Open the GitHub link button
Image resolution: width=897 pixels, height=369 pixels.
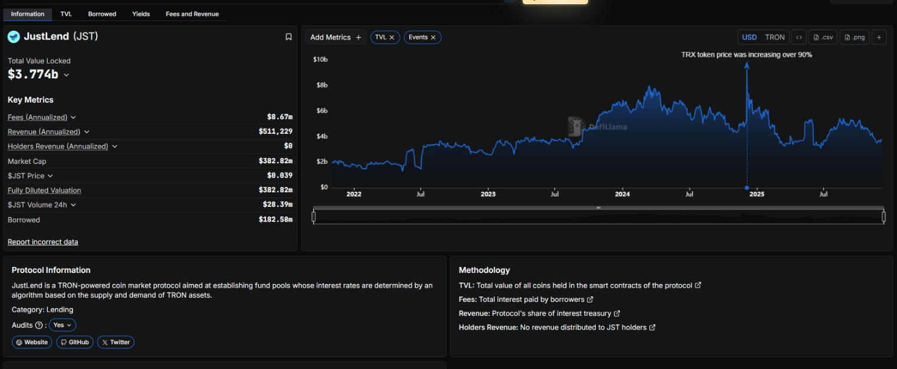click(75, 342)
